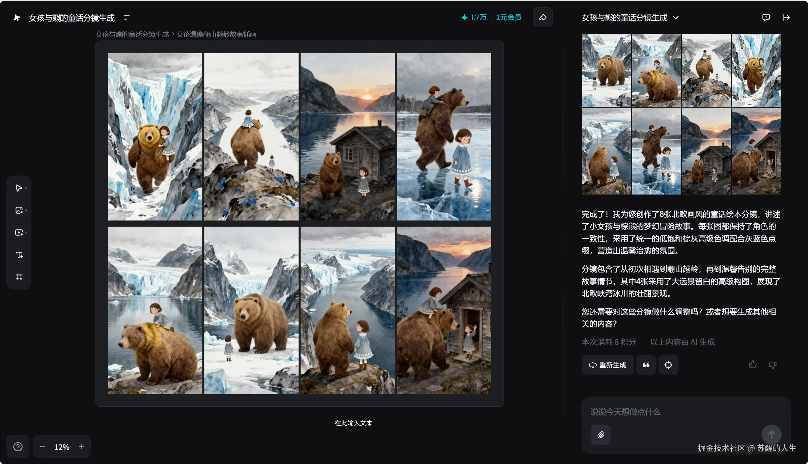The width and height of the screenshot is (808, 464).
Task: Collapse the chat side panel
Action: coord(786,17)
